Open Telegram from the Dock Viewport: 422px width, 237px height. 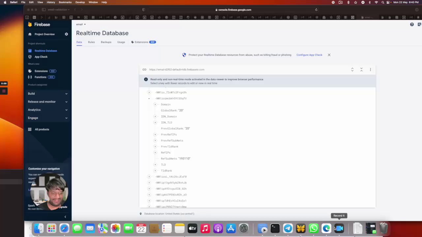[288, 228]
